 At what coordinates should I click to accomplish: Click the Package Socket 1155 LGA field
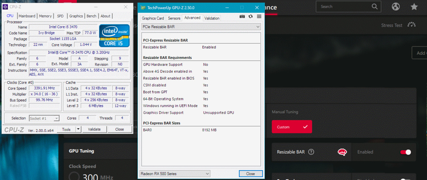(63, 39)
